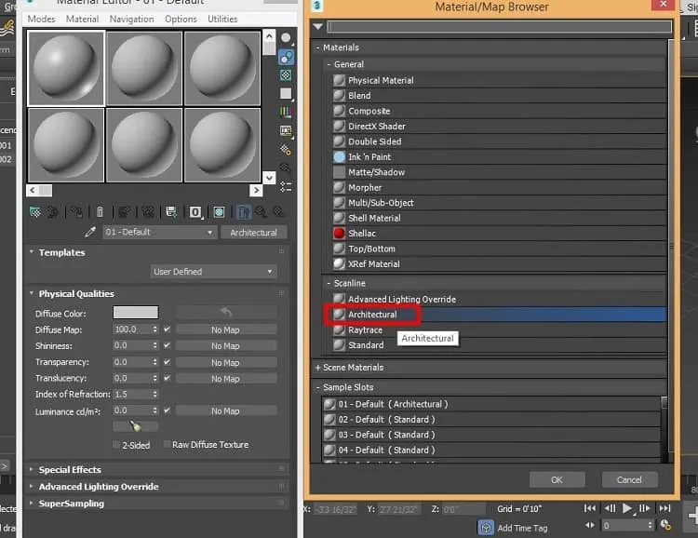This screenshot has width=698, height=538.
Task: Click the Get Material icon
Action: (35, 212)
